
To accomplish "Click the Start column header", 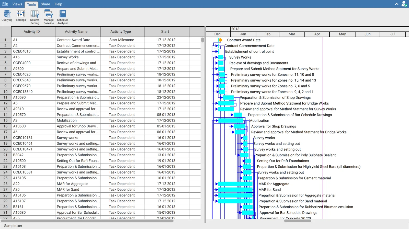I will tap(167, 31).
